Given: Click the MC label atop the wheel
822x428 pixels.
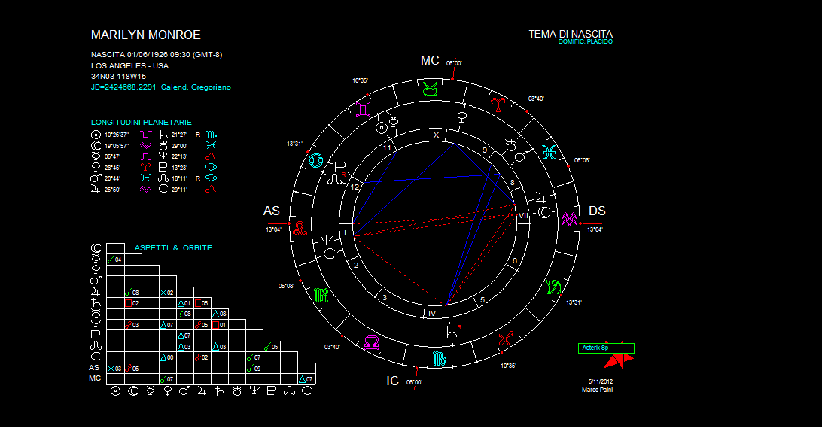Looking at the screenshot, I should pos(430,61).
